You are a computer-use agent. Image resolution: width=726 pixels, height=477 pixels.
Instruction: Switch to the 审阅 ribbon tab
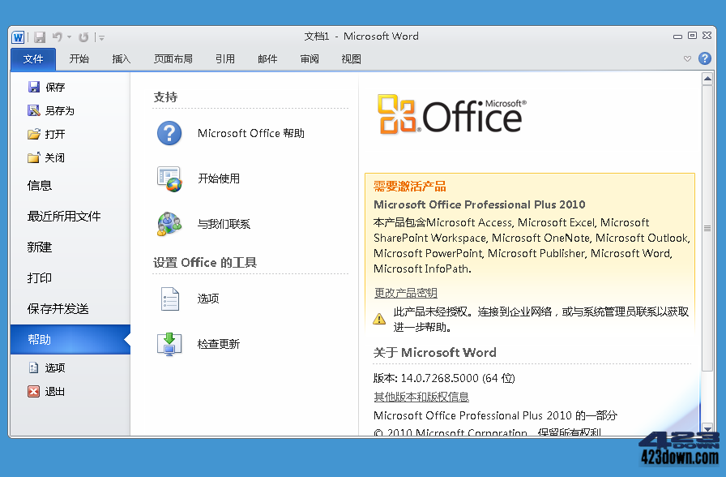point(310,59)
